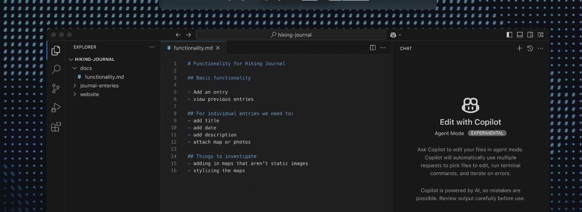Go forward with the right arrow
Viewport: 582px width, 212px height.
point(188,35)
